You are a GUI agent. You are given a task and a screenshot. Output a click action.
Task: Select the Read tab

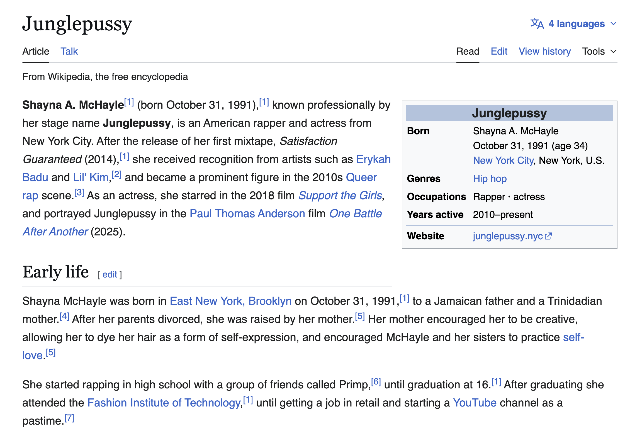(x=468, y=52)
